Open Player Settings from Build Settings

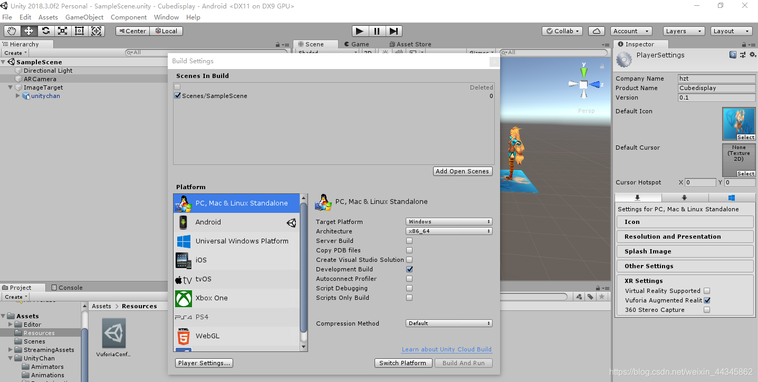[204, 363]
